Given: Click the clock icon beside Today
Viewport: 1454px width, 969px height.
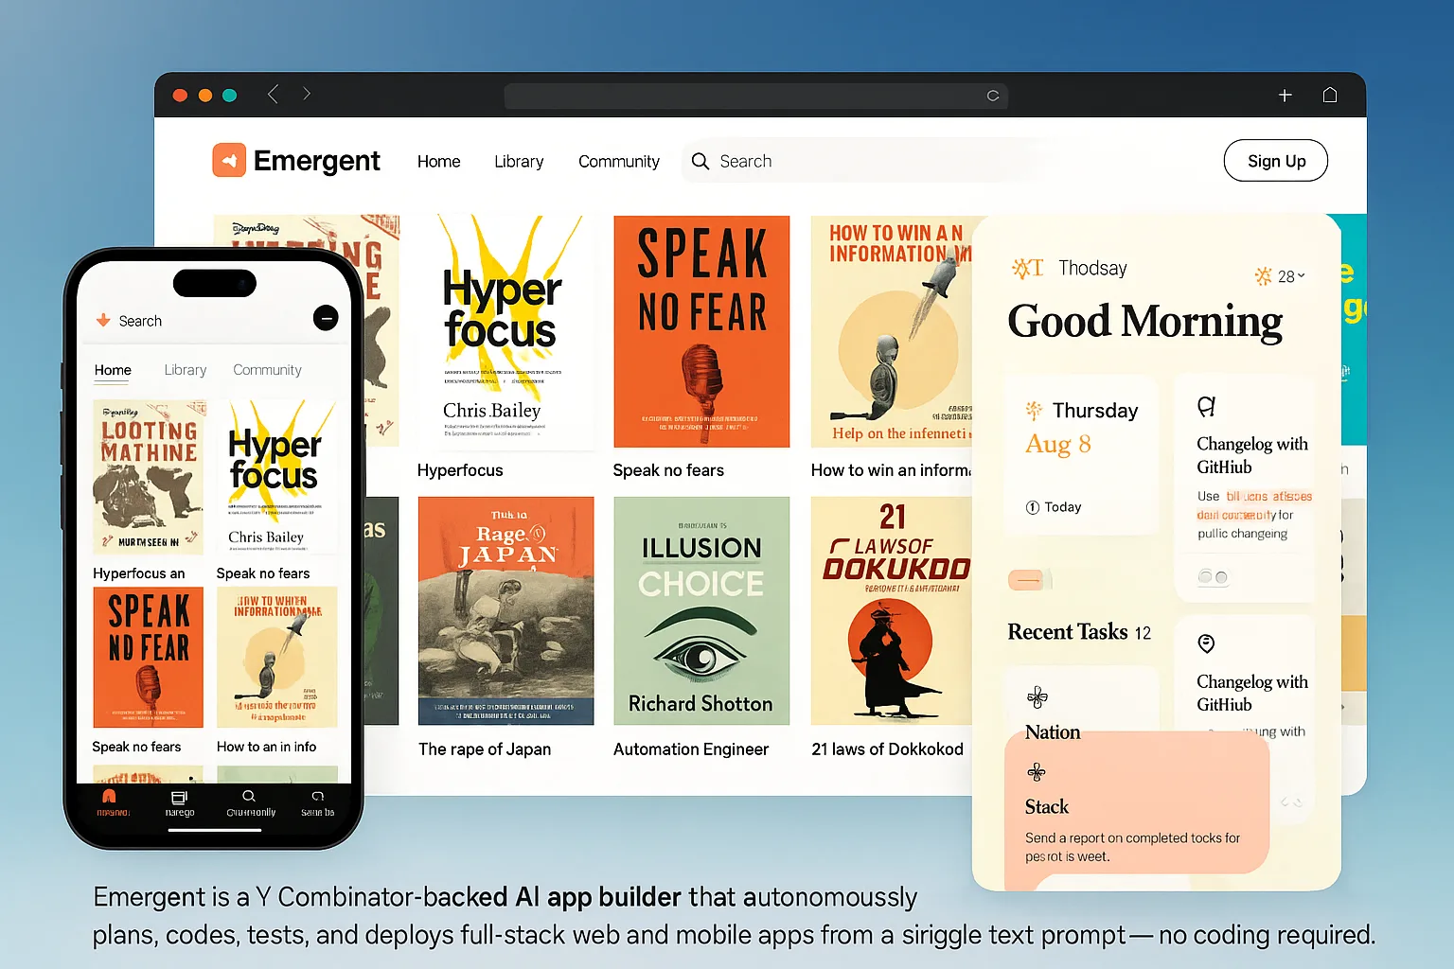Looking at the screenshot, I should 1033,507.
